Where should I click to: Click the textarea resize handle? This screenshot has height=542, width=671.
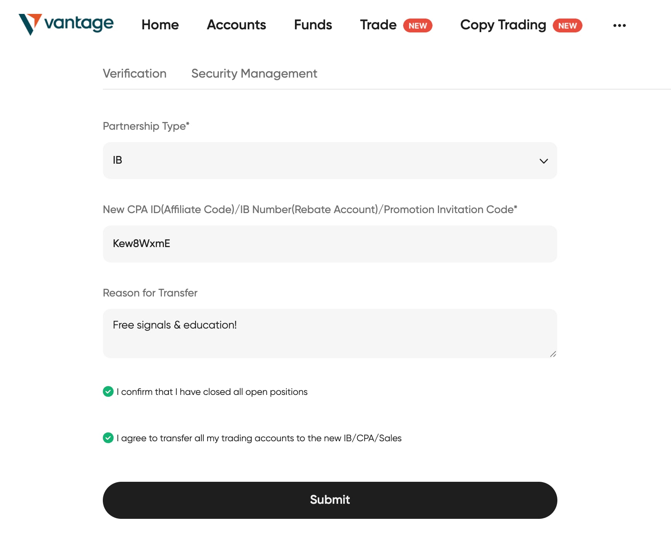click(553, 354)
